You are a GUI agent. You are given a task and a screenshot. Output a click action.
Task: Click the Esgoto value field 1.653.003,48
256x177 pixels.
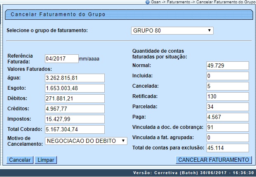(75, 88)
